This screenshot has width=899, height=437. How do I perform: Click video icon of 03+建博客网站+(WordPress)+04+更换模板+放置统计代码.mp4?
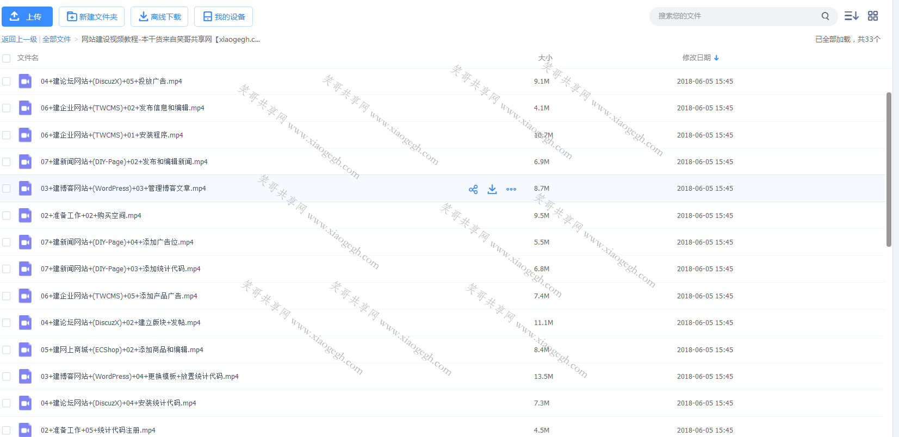25,377
